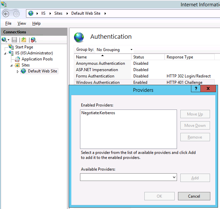
Task: Click the globe icon in address bar
Action: (x=31, y=13)
